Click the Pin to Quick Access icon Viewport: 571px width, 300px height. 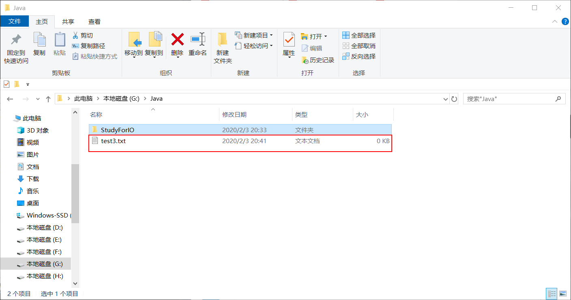(16, 40)
